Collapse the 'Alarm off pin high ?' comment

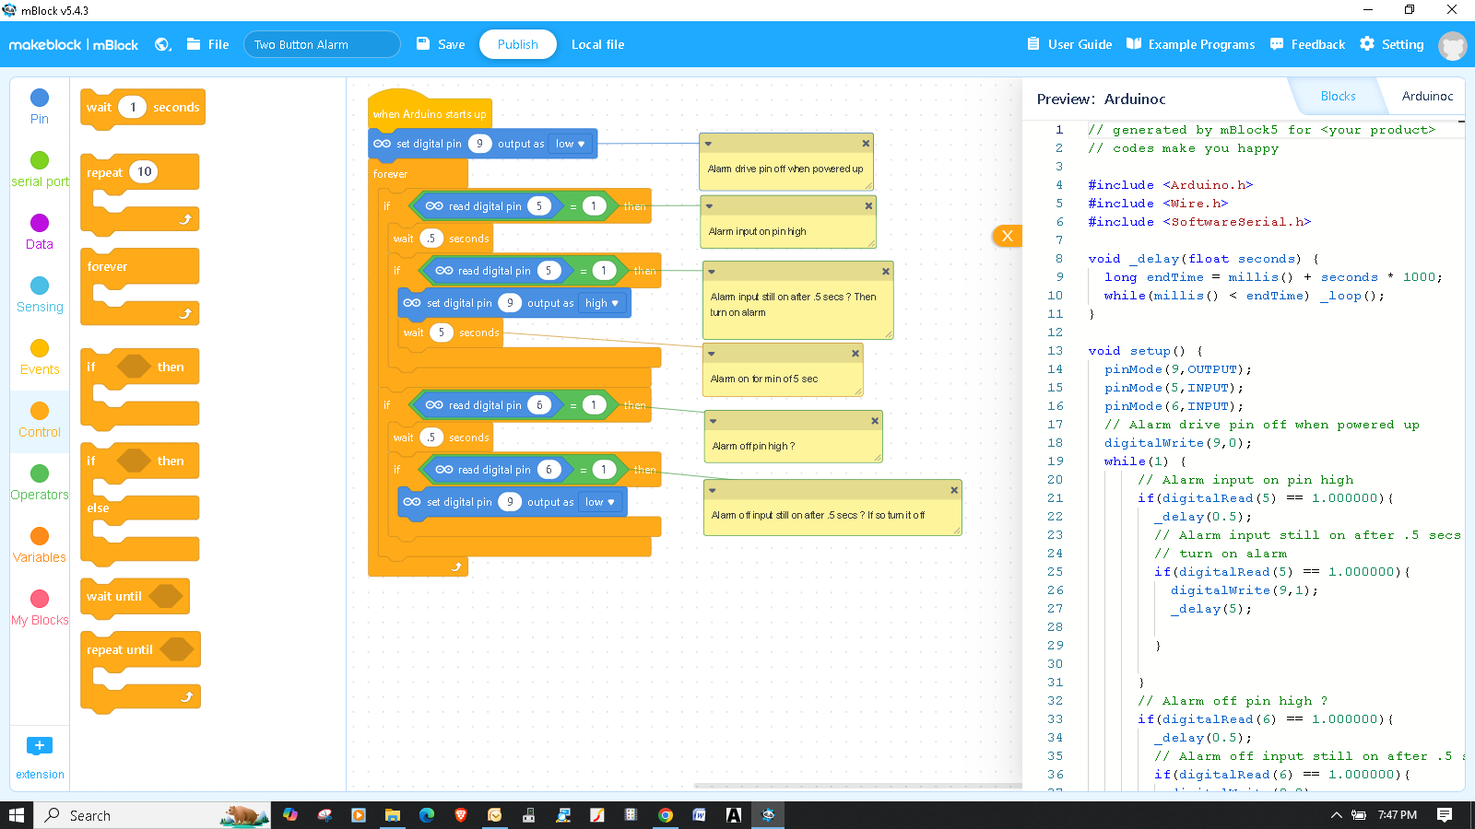[x=713, y=421]
